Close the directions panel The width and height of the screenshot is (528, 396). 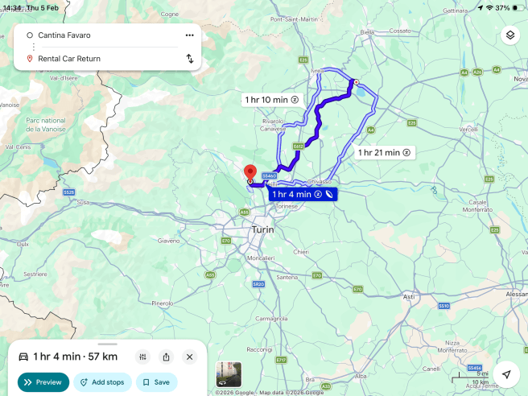190,357
